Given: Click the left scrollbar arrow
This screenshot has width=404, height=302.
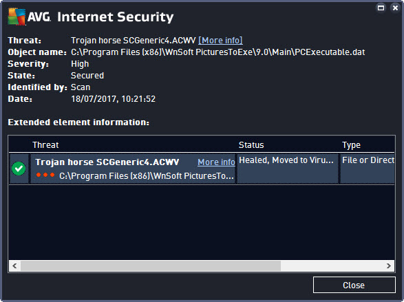Looking at the screenshot, I should [x=14, y=266].
